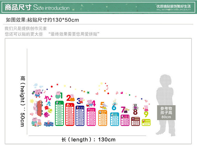Click the '商品尺寸' header title
The height and width of the screenshot is (147, 197).
pos(18,7)
